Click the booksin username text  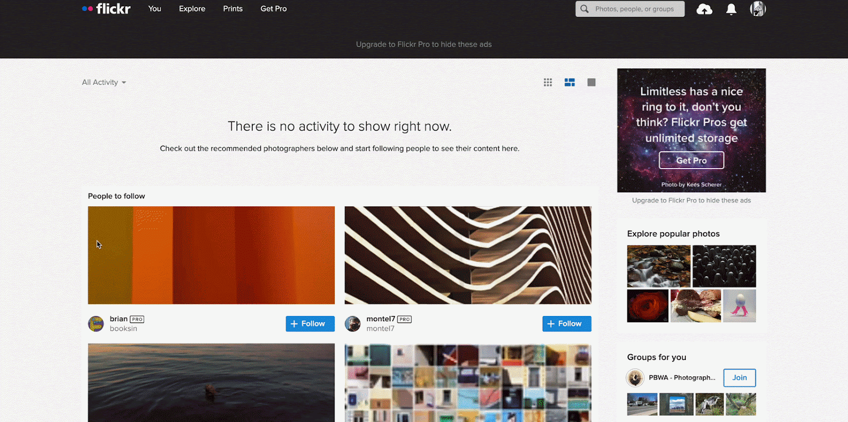click(123, 329)
